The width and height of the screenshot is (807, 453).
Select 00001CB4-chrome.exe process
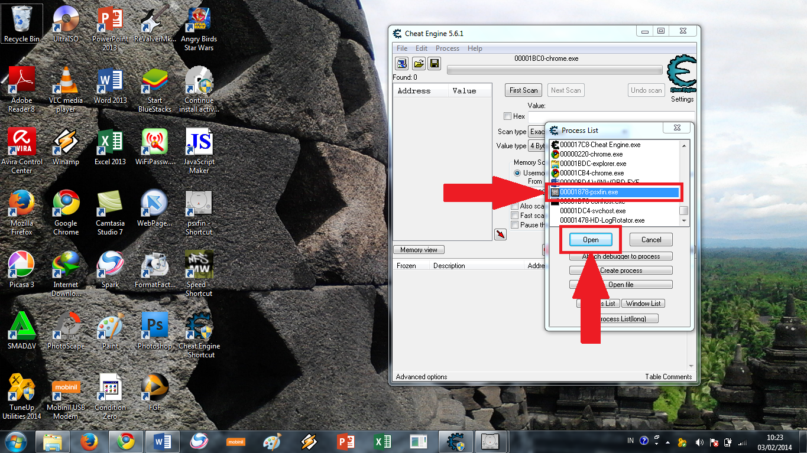614,173
